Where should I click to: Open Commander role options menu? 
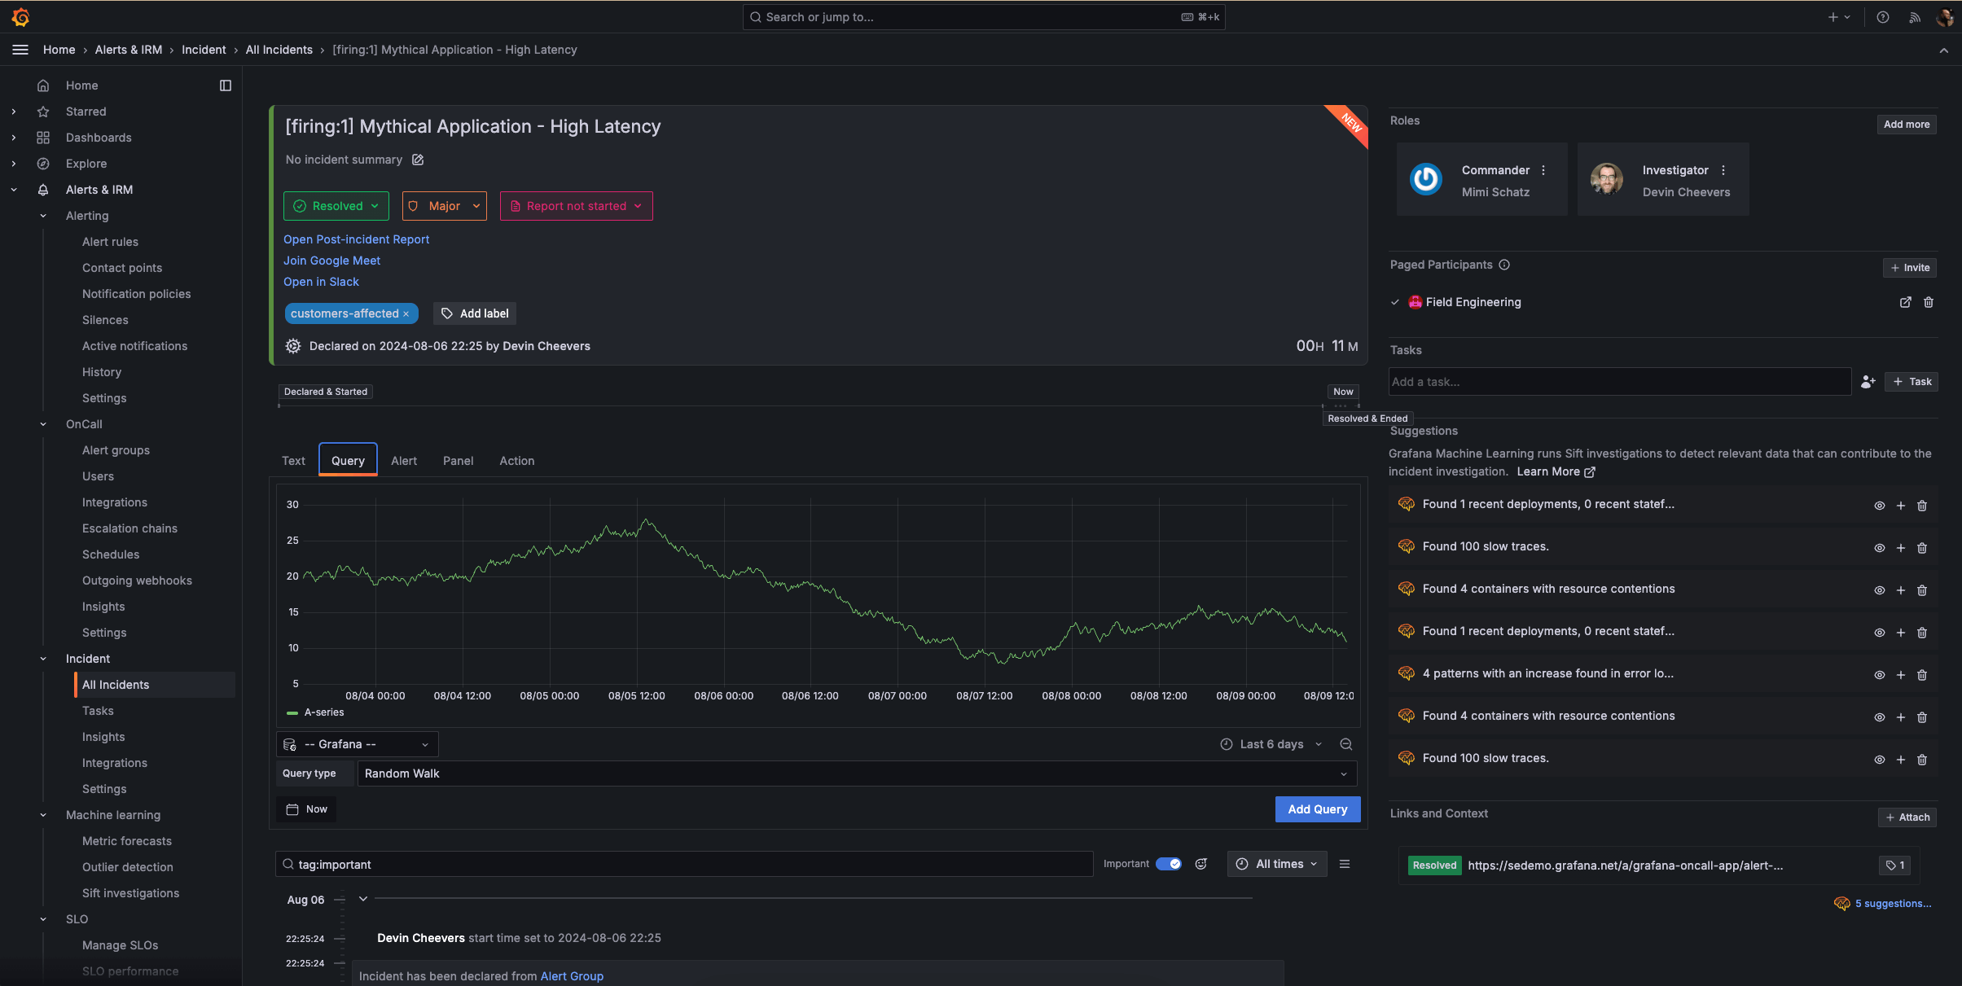pyautogui.click(x=1543, y=170)
